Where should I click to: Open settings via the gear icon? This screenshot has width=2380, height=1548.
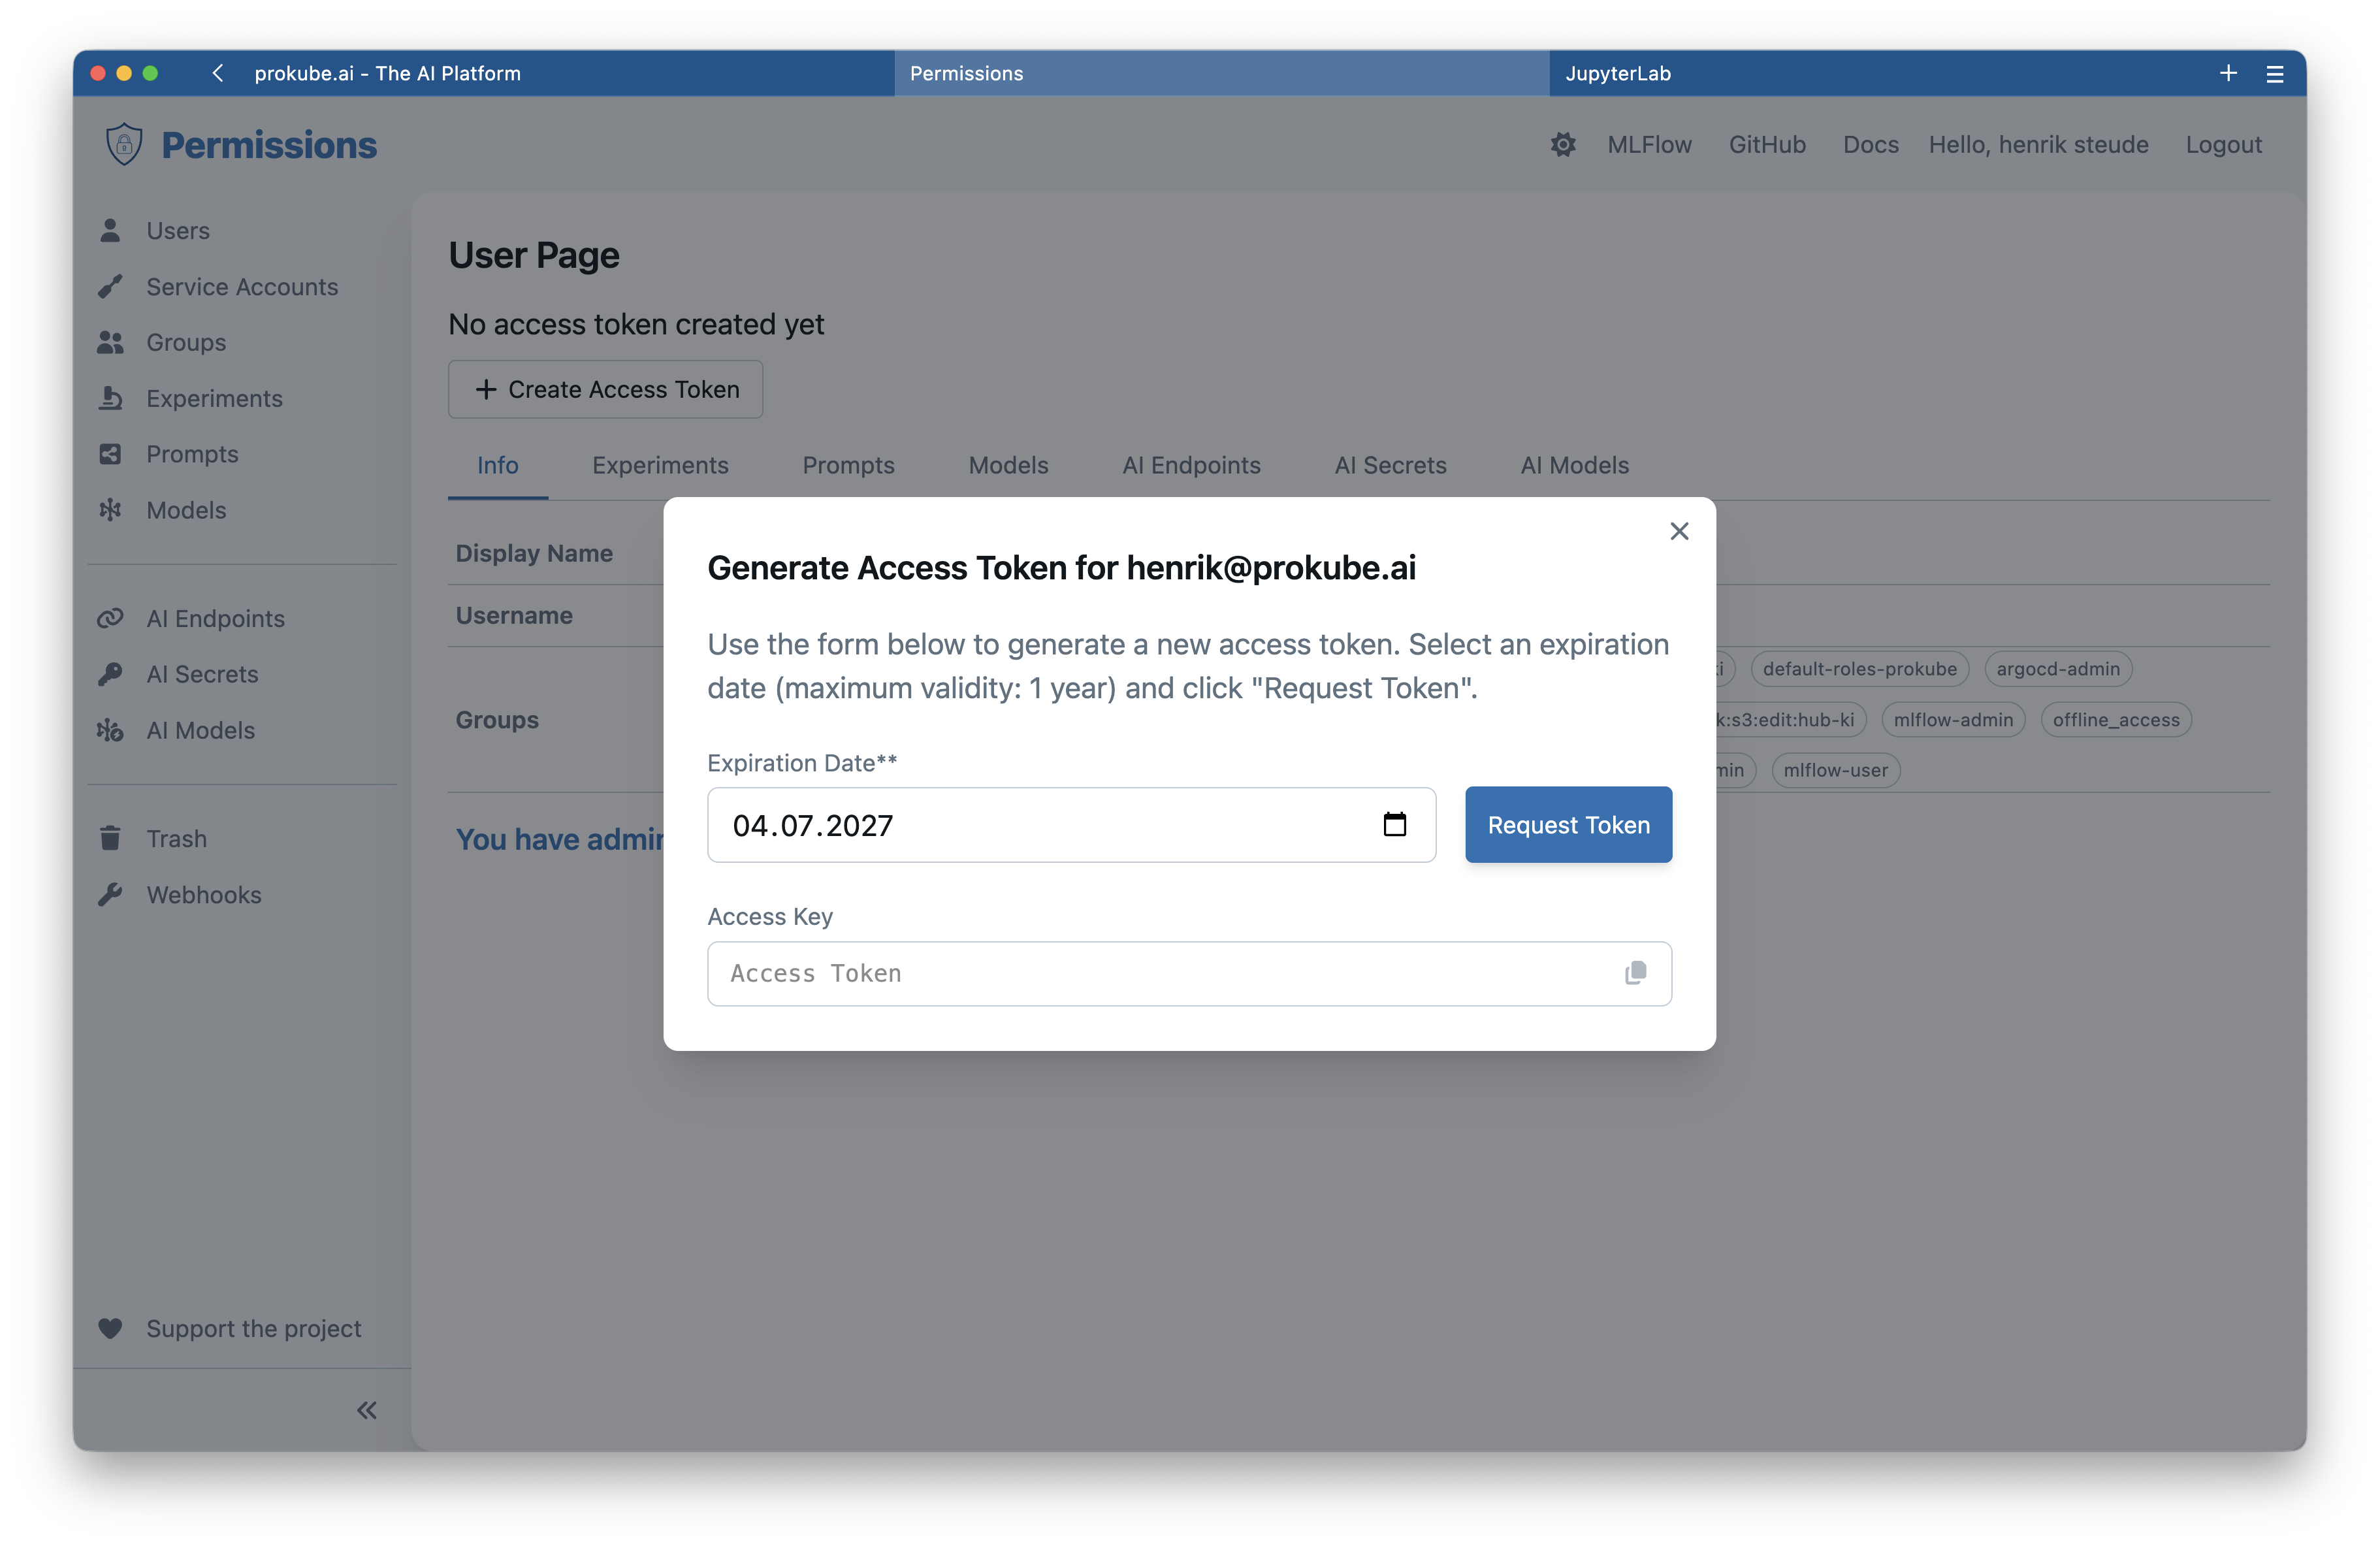pos(1563,145)
